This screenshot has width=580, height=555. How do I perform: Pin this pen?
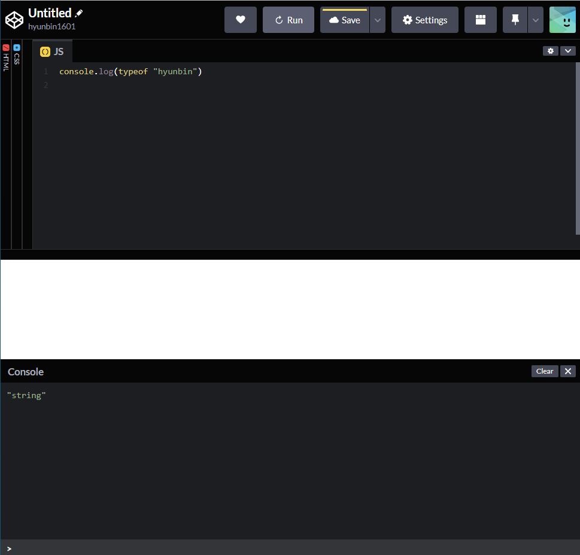point(515,20)
